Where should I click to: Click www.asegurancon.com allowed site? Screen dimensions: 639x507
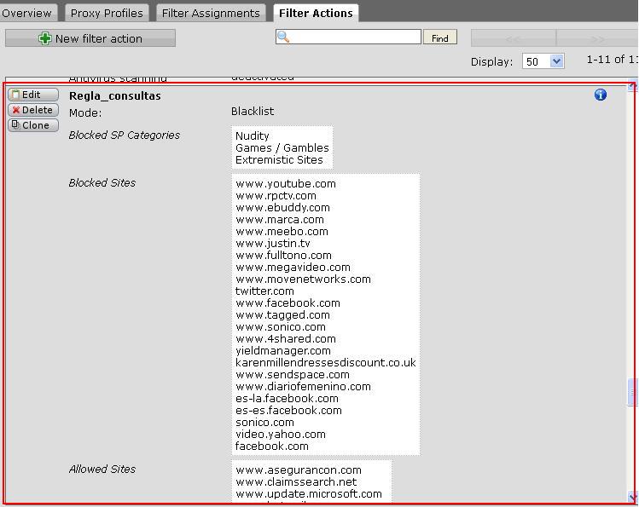(299, 470)
